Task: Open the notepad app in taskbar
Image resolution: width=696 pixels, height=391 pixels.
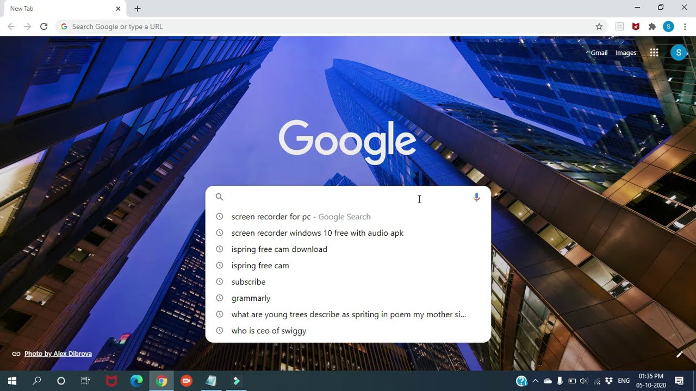Action: click(211, 381)
